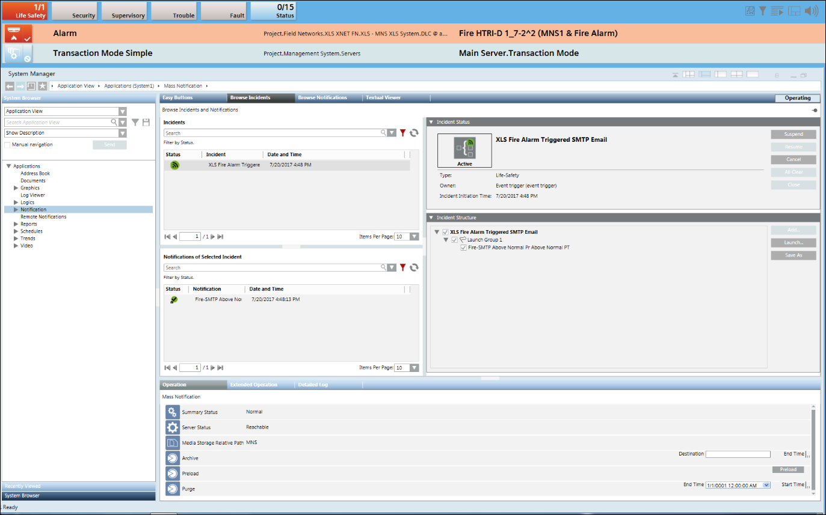This screenshot has width=826, height=515.
Task: Click the Launch... button
Action: tap(793, 243)
